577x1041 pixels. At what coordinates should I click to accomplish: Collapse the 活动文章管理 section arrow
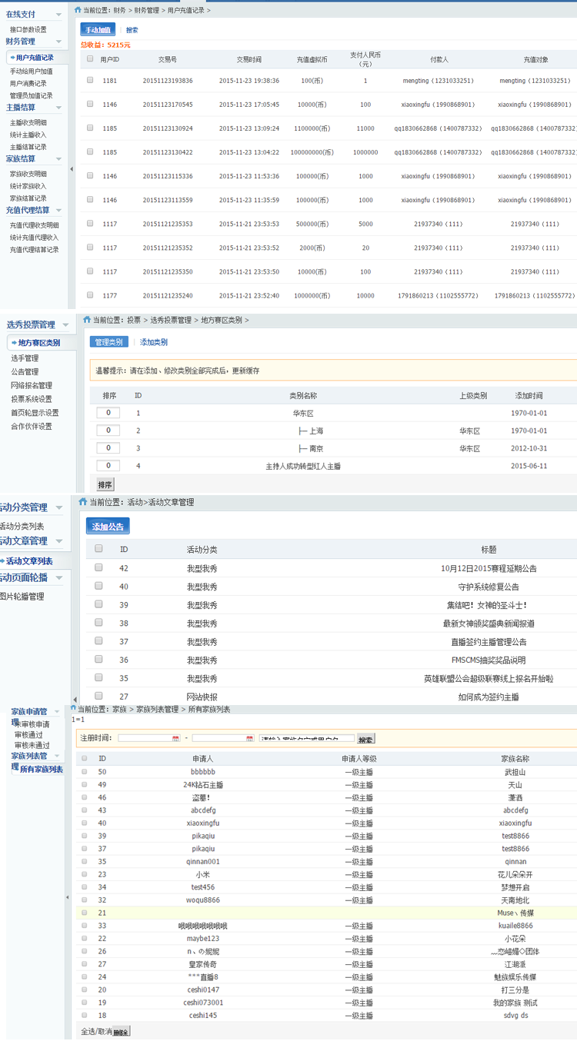59,541
